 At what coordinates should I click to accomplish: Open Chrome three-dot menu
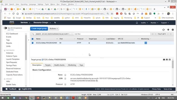tap(173, 14)
